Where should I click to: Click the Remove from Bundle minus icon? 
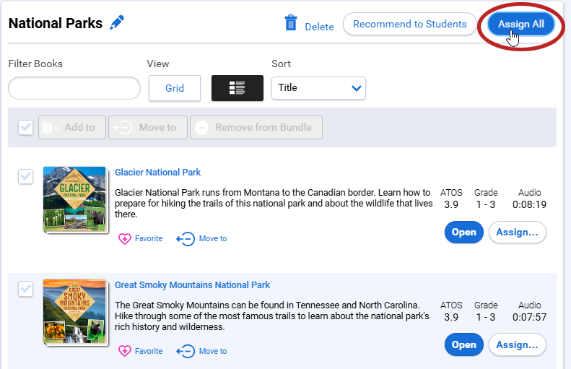pos(201,128)
